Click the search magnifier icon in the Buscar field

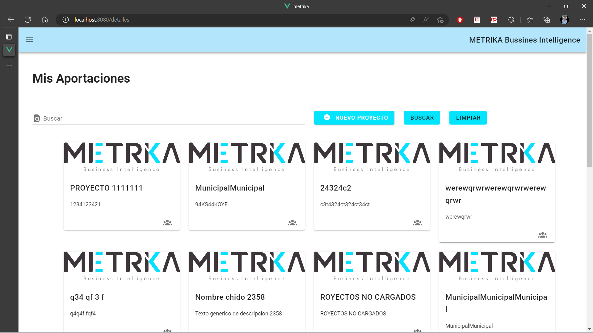click(x=37, y=118)
